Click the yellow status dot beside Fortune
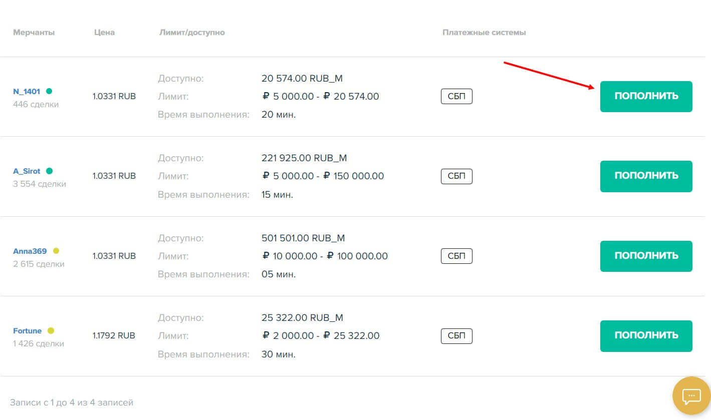The height and width of the screenshot is (420, 711). pyautogui.click(x=51, y=330)
